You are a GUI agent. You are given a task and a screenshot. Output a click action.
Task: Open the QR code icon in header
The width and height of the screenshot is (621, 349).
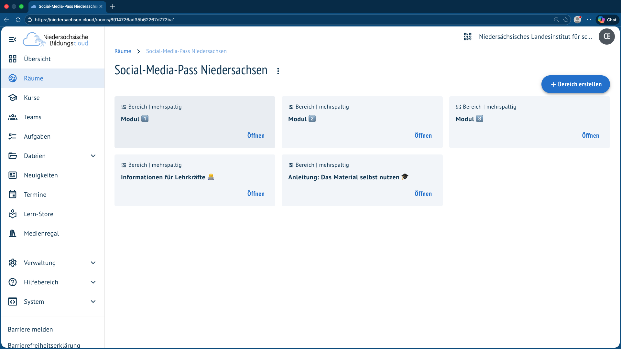click(468, 37)
